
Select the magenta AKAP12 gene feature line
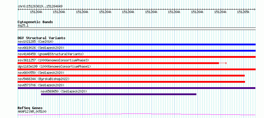pos(136,114)
